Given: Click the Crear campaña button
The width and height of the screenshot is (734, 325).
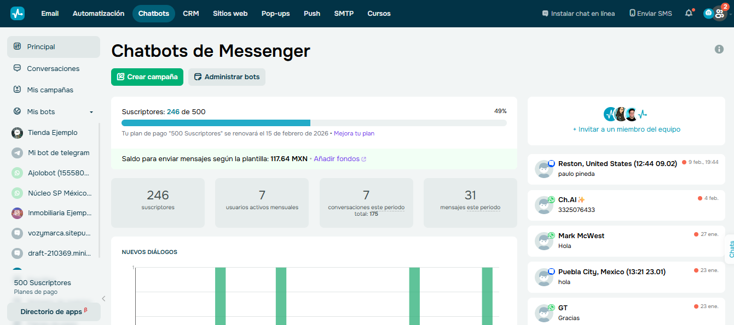Looking at the screenshot, I should point(147,77).
